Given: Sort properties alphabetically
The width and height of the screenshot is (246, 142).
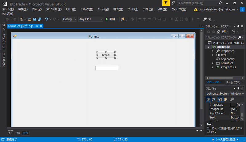Looking at the screenshot, I should click(x=213, y=99).
